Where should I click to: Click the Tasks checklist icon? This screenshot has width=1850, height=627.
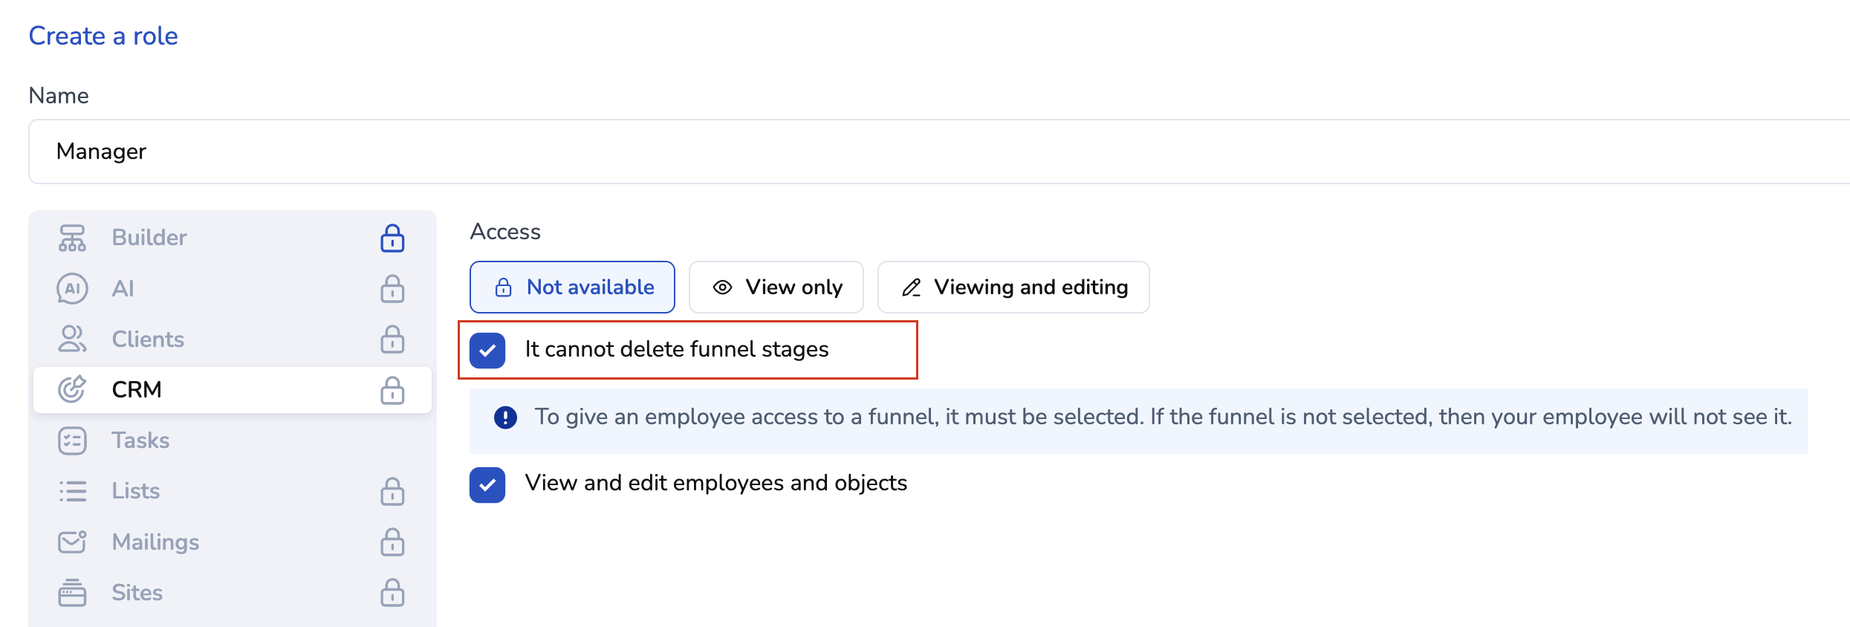tap(72, 441)
